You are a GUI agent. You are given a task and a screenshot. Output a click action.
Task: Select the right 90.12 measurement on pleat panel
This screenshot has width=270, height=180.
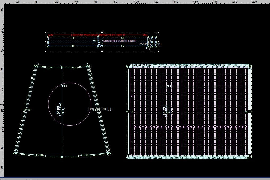click(248, 112)
